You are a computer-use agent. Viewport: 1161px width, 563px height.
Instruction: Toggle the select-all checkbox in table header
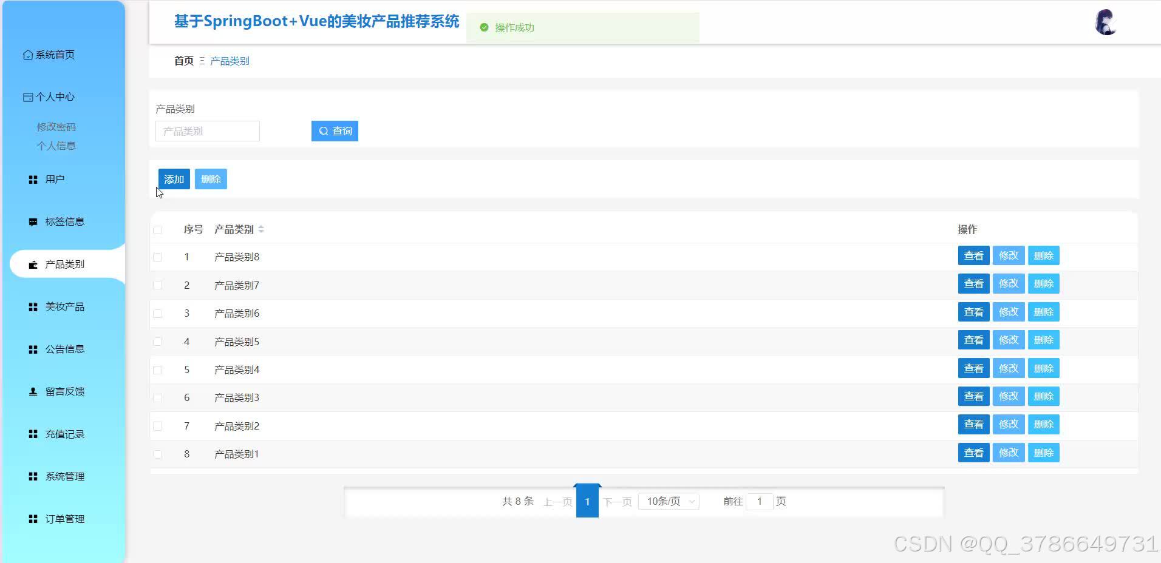tap(158, 229)
